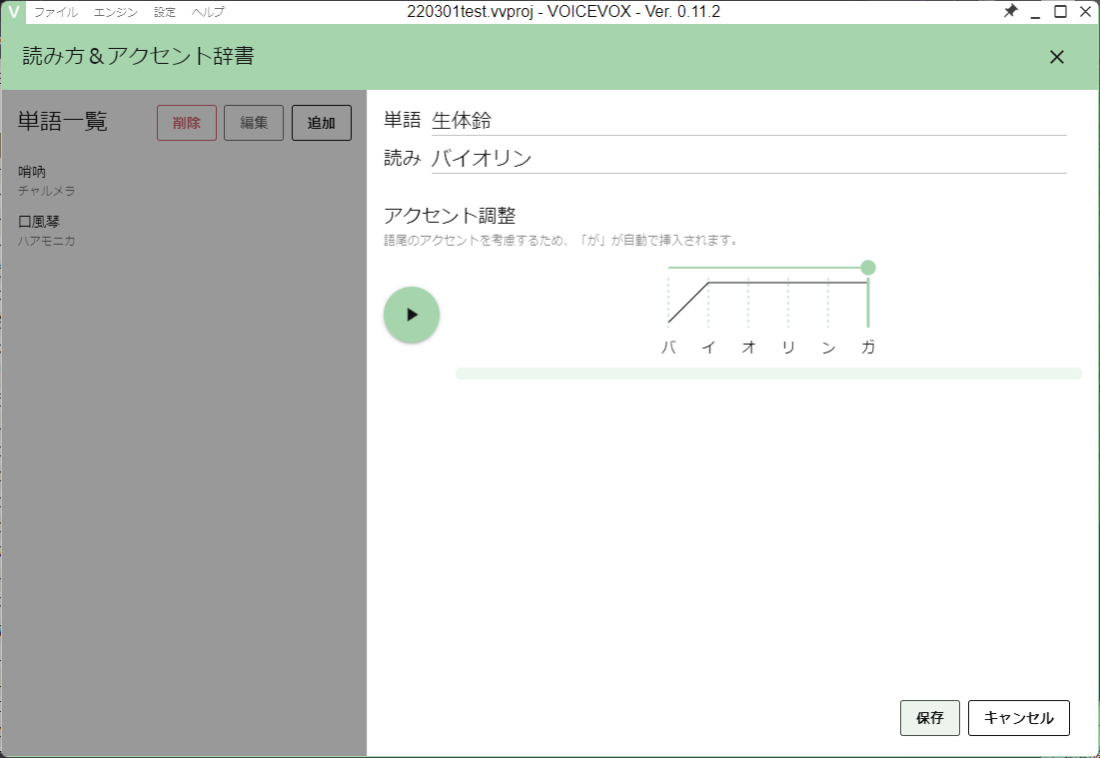Image resolution: width=1100 pixels, height=758 pixels.
Task: Open the 設定 menu
Action: click(x=164, y=12)
